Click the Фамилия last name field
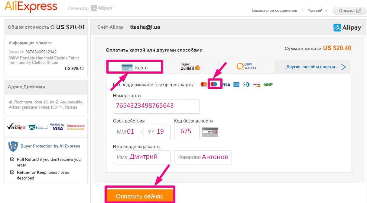367x203 pixels. (x=203, y=157)
